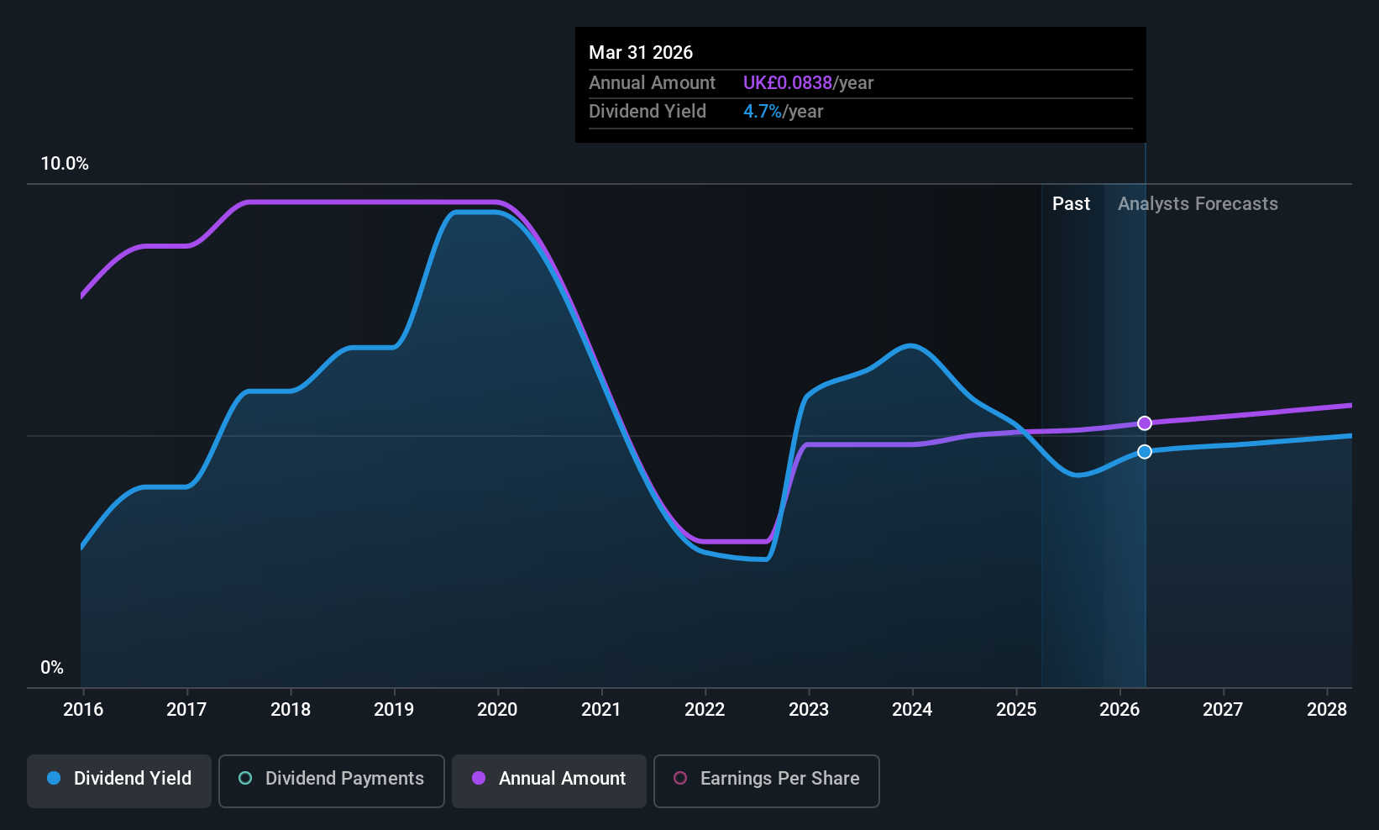1379x830 pixels.
Task: Click the 2016 x-axis label
Action: click(x=83, y=710)
